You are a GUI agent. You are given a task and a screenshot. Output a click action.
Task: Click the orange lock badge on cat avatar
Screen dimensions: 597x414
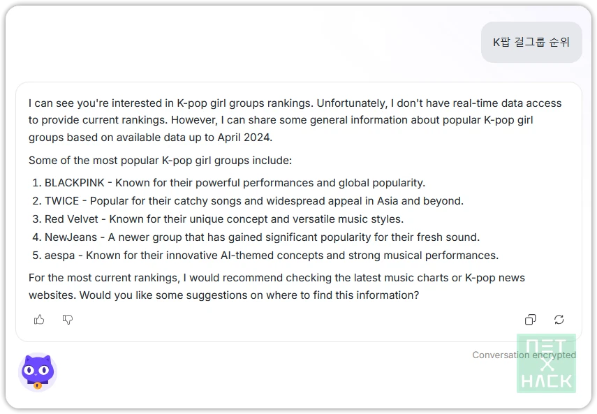coord(38,385)
